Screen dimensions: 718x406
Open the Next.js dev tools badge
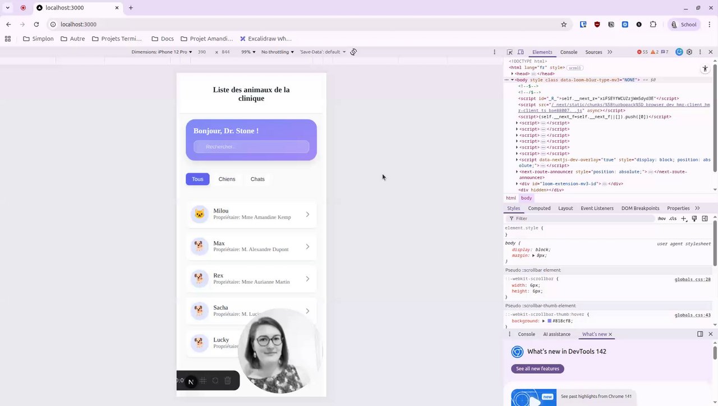pyautogui.click(x=191, y=382)
